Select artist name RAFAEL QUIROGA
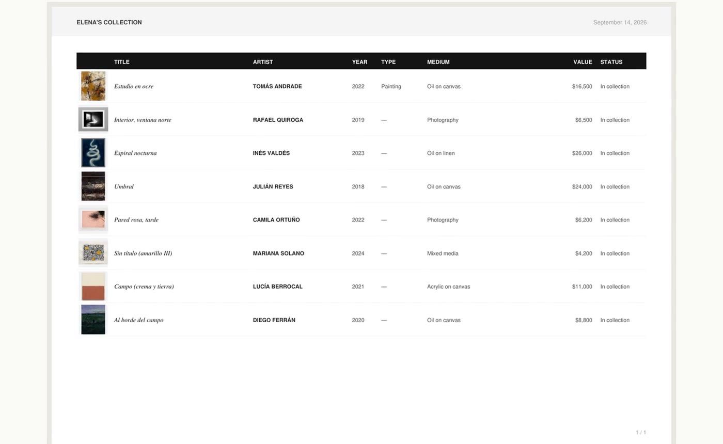 pos(278,120)
